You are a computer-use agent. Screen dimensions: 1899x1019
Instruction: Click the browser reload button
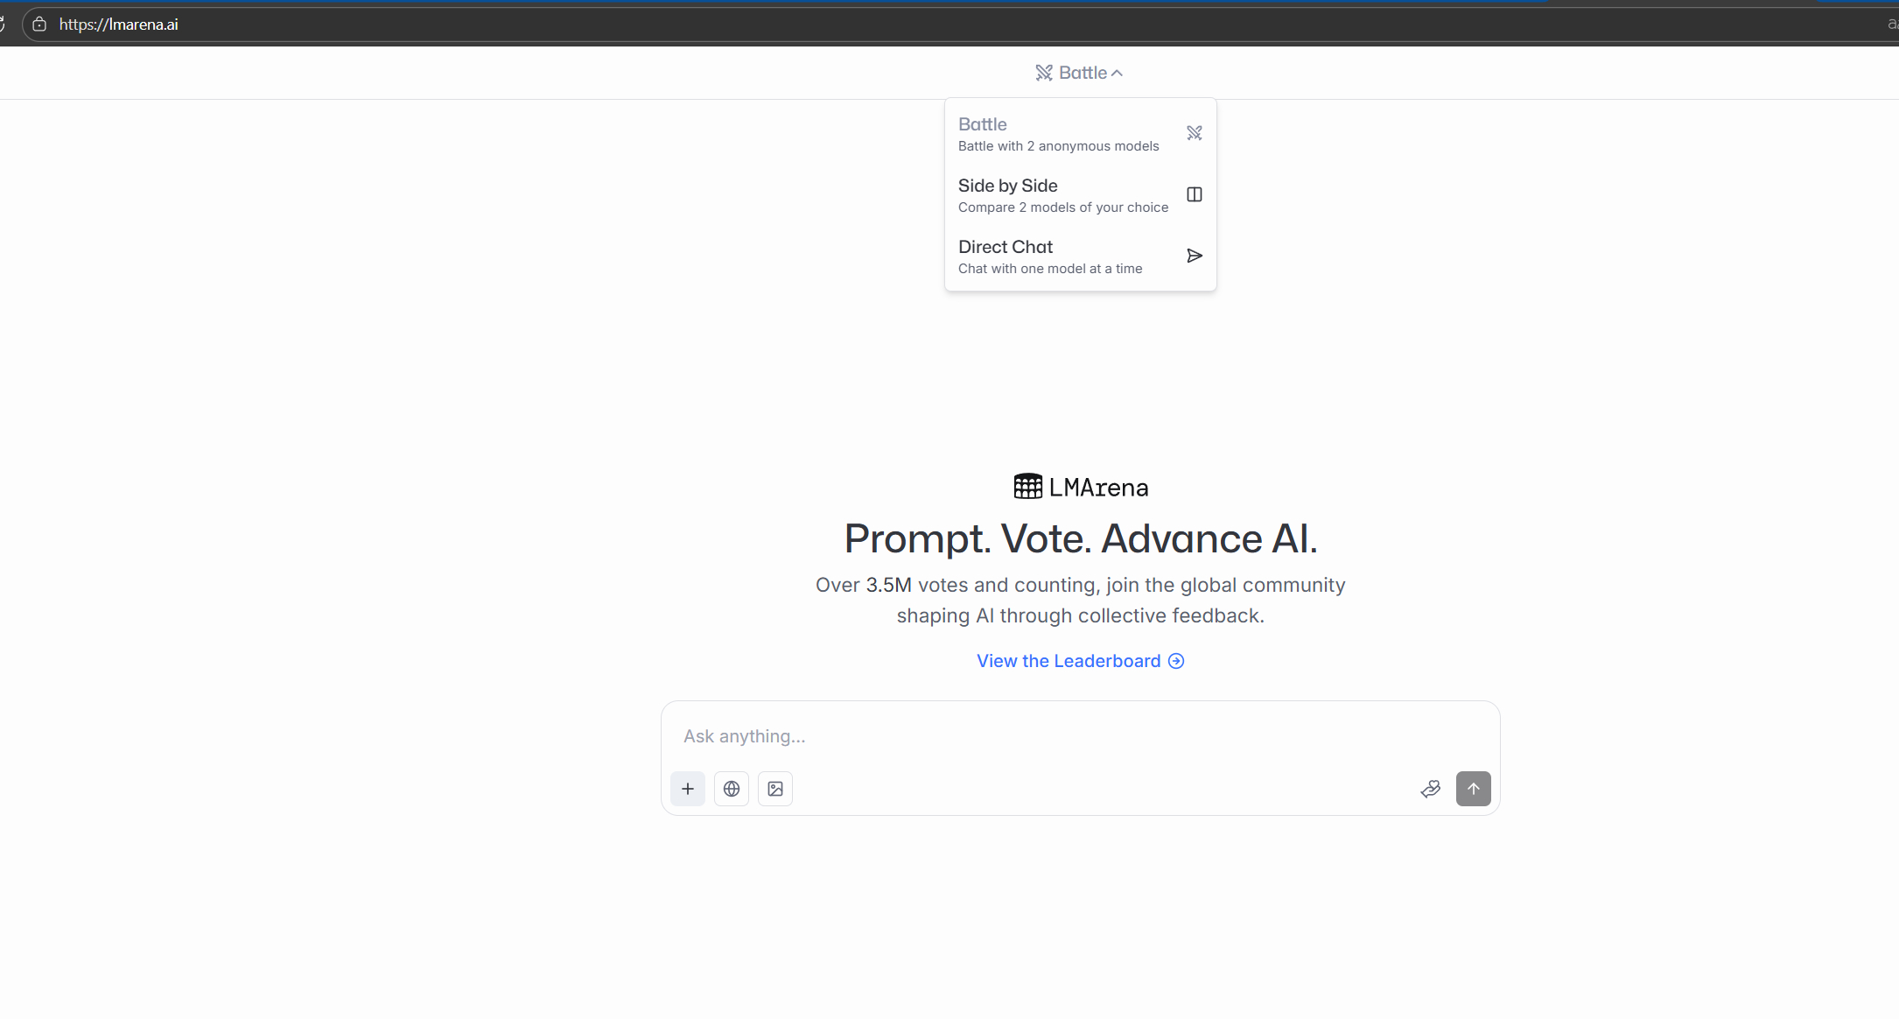3,25
